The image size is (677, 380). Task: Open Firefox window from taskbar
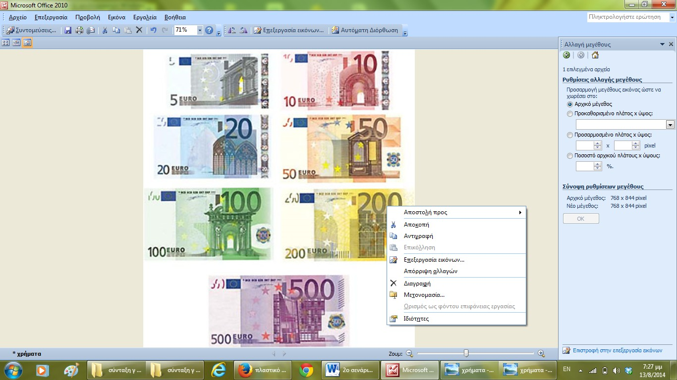(x=262, y=370)
